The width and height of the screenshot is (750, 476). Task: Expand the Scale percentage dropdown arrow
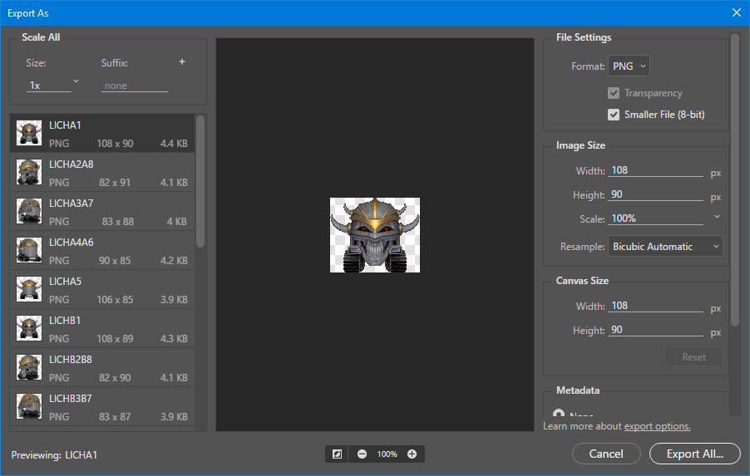[717, 217]
